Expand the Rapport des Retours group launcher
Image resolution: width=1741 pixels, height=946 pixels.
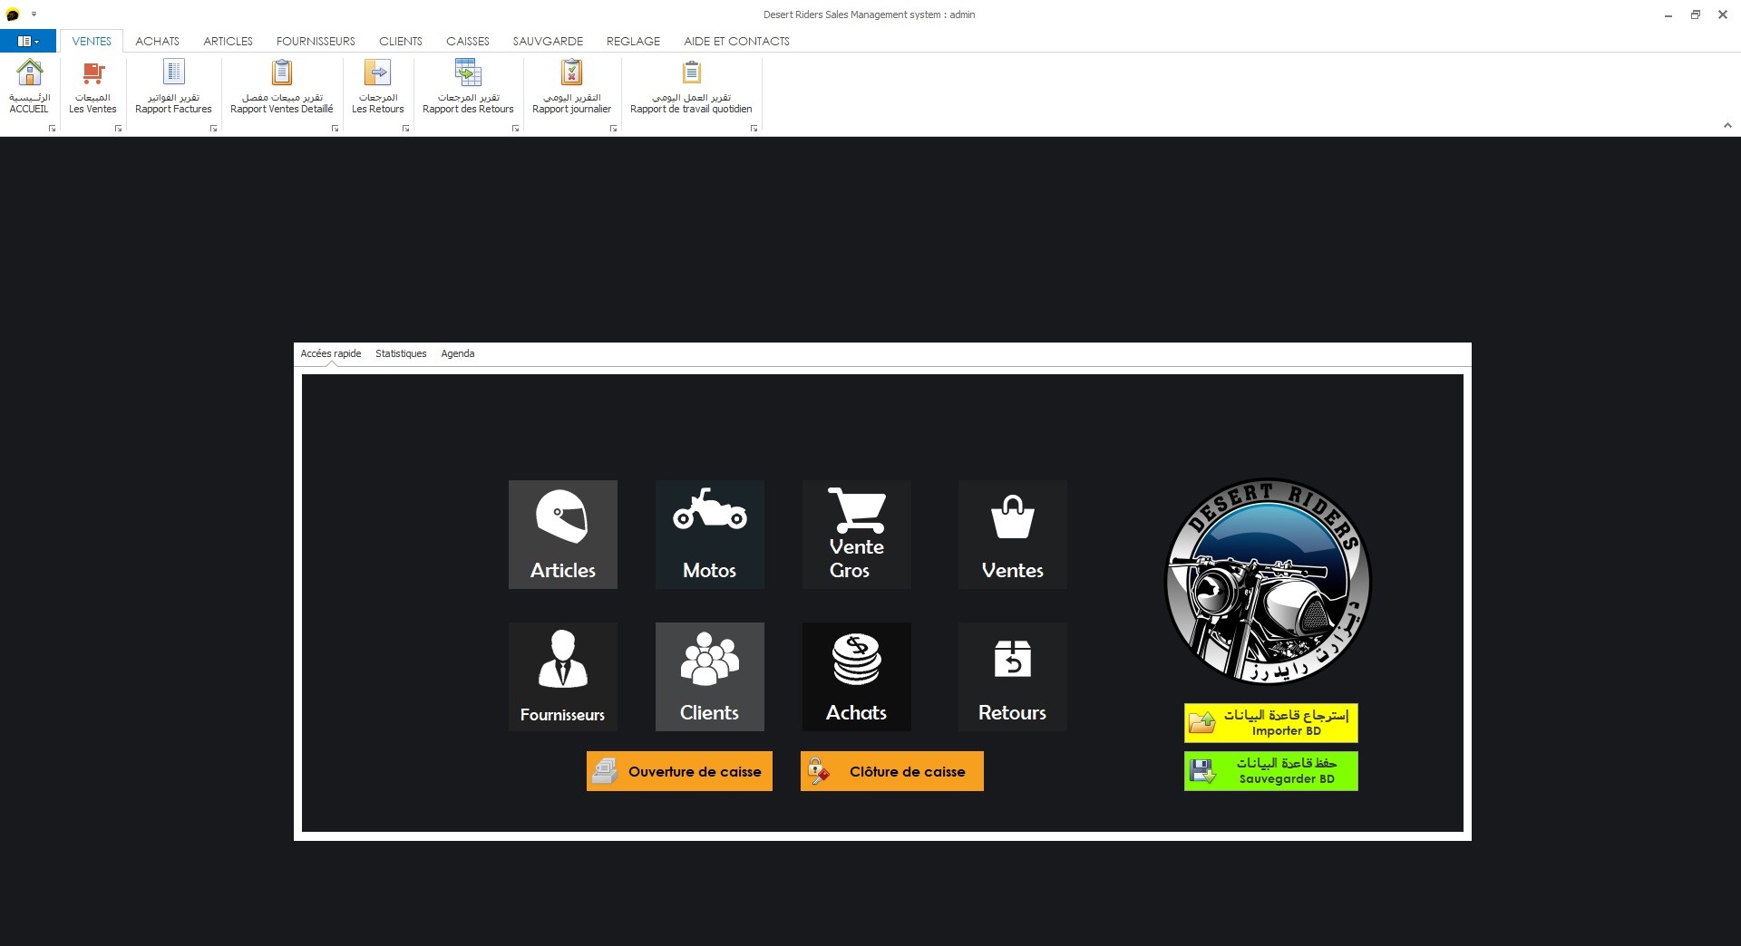(516, 129)
